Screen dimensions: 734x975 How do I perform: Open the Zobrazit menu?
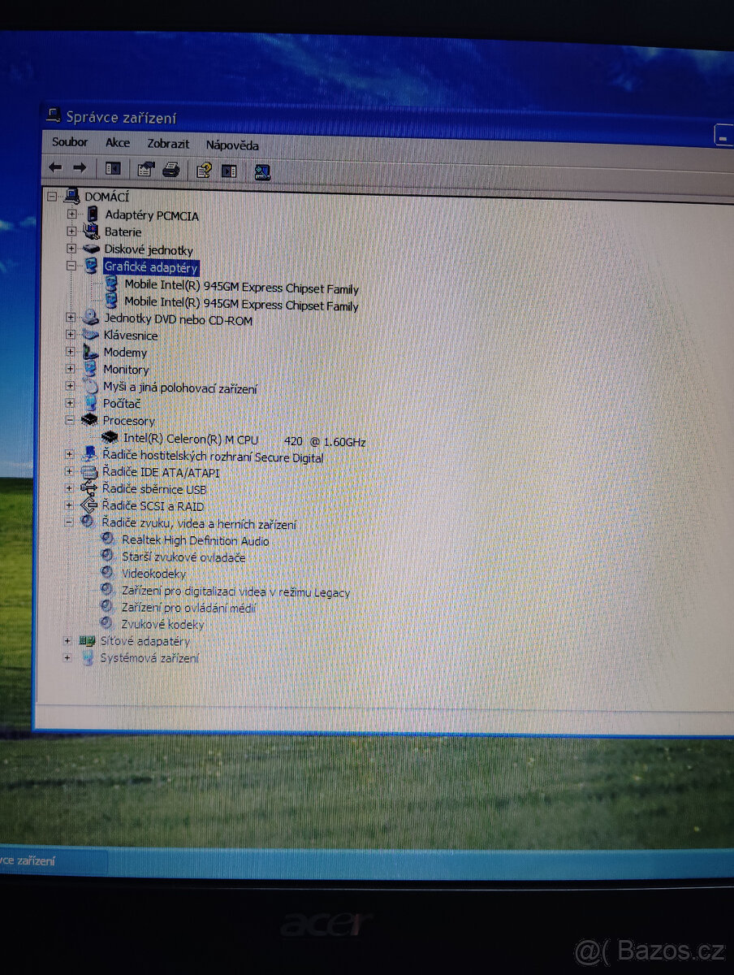tap(168, 144)
